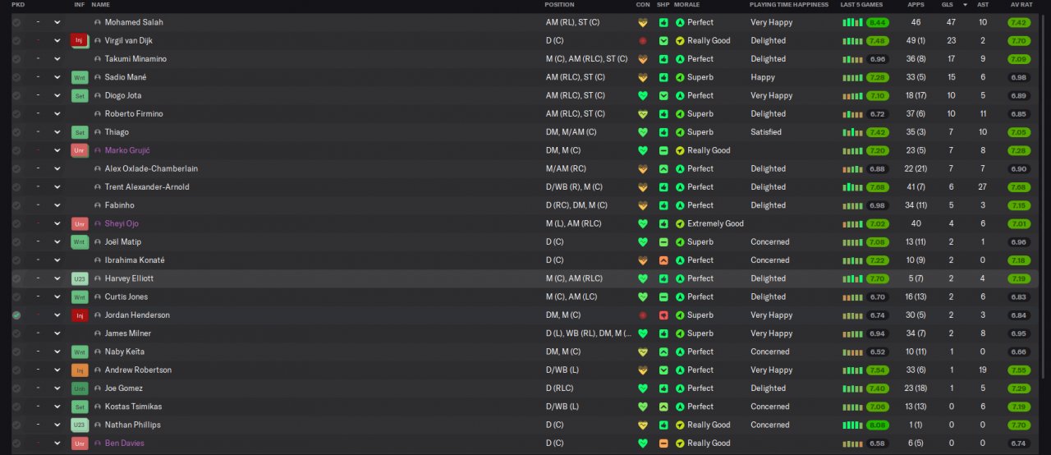Click the Wnt badge next to Joël Matip

point(80,241)
